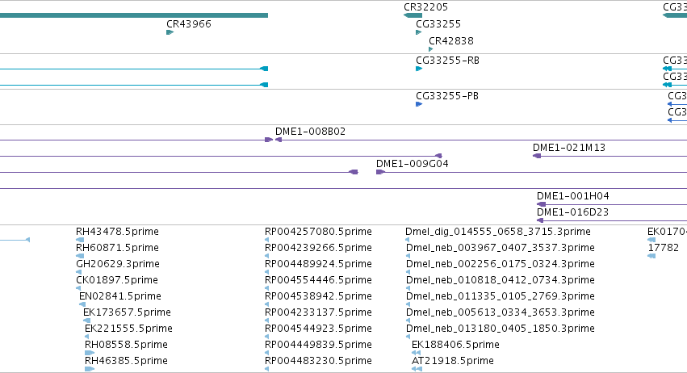Select the DME1-021M13 clone label
Viewport: 687px width, 373px height.
click(x=568, y=147)
